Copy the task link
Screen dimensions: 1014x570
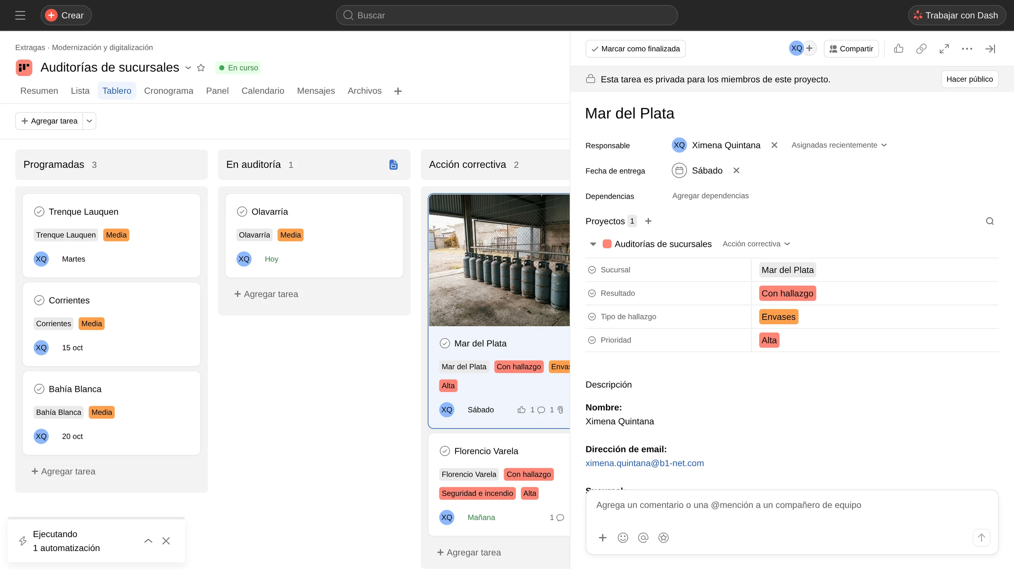pyautogui.click(x=921, y=49)
